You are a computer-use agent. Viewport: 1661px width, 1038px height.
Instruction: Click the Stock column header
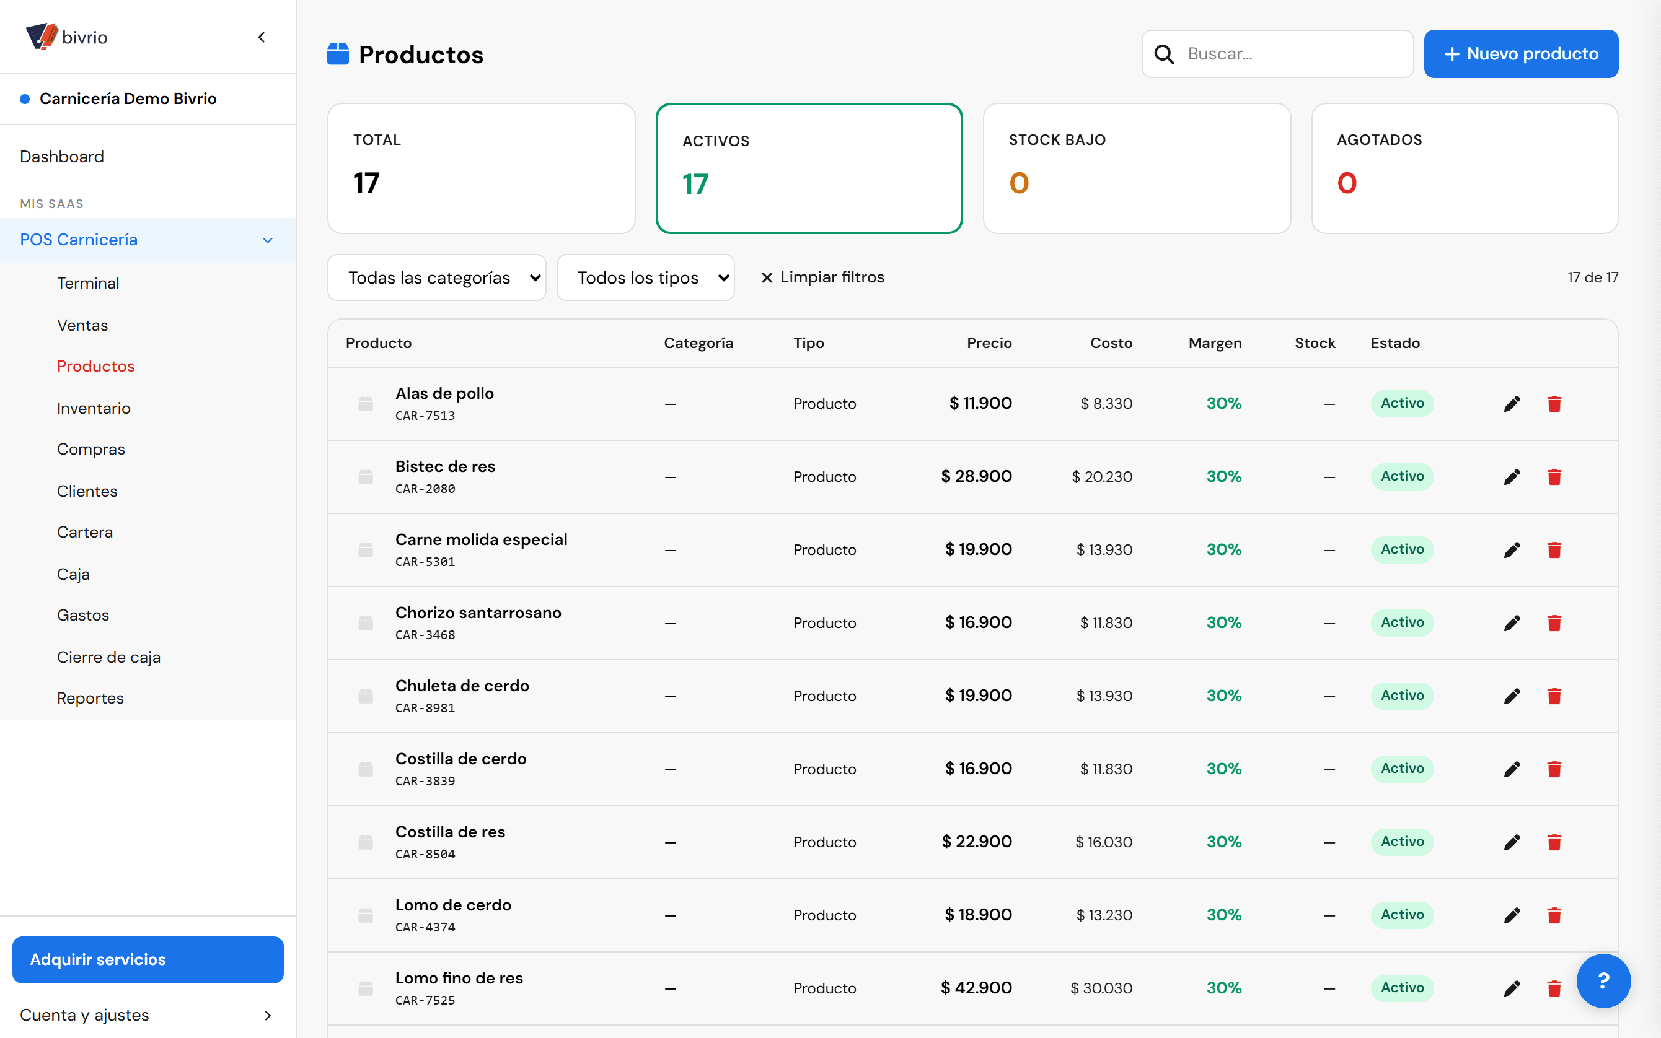click(x=1315, y=343)
